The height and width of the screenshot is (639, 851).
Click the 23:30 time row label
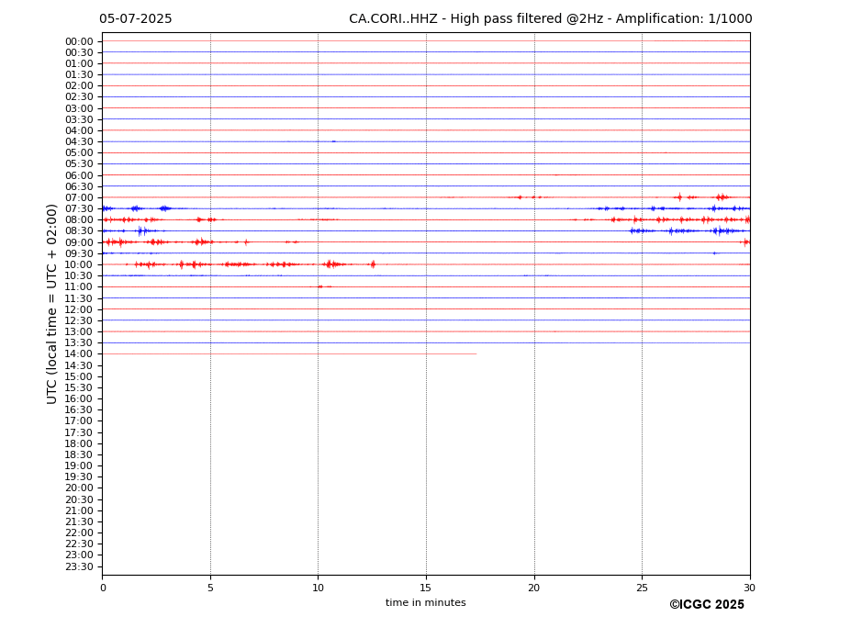point(79,567)
